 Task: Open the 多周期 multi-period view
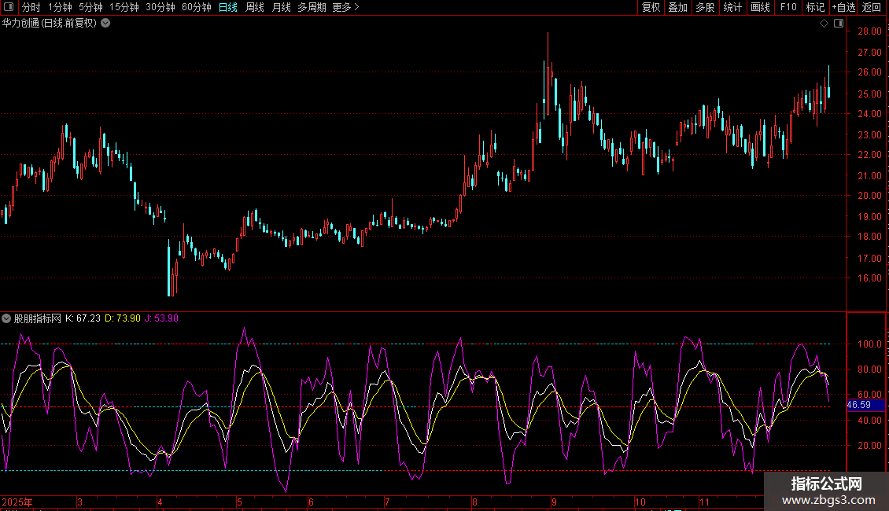[x=311, y=8]
